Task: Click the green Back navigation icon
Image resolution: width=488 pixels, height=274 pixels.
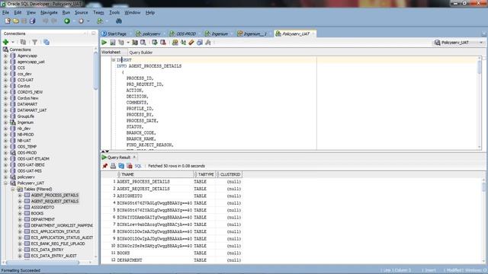Action: tap(67, 21)
